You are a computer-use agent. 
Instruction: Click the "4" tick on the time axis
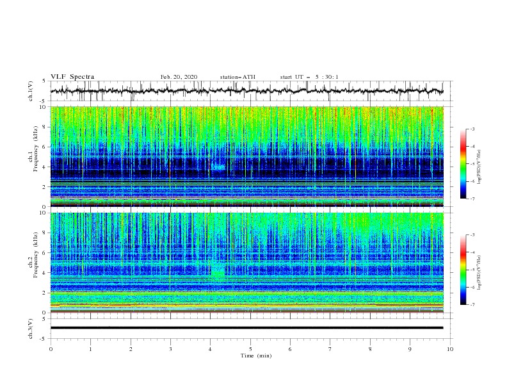(211, 349)
